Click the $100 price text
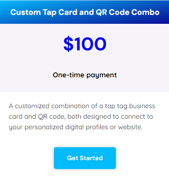 point(85,44)
